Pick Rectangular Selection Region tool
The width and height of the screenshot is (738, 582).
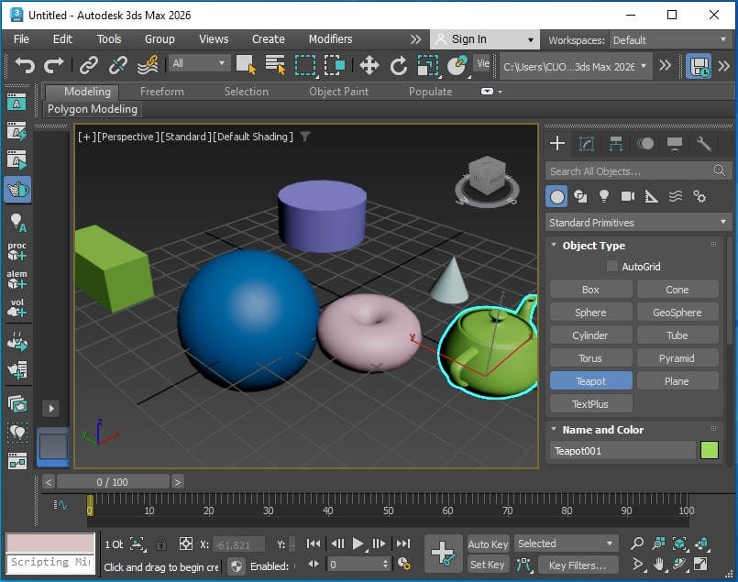click(x=305, y=65)
